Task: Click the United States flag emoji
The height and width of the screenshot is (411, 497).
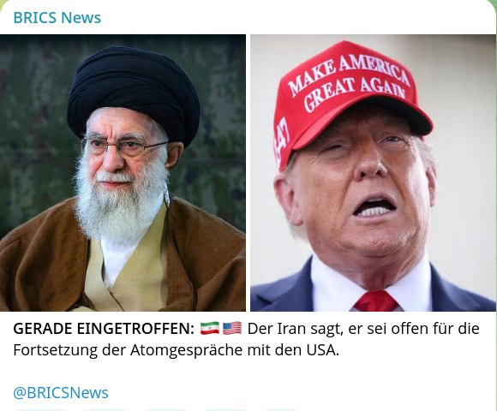Action: coord(232,328)
